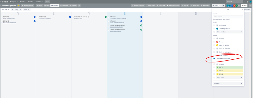Open Automation menu
Screen dimensions: 253x98
tap(205, 6)
